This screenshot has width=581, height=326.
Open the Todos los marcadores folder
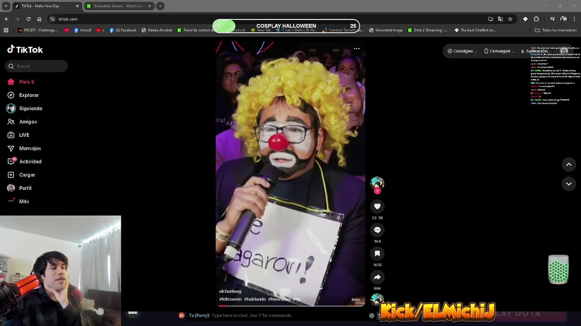[x=556, y=30]
